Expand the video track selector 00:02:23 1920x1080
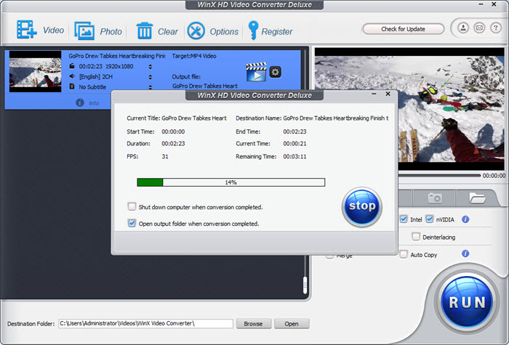The height and width of the screenshot is (345, 509). (x=151, y=67)
